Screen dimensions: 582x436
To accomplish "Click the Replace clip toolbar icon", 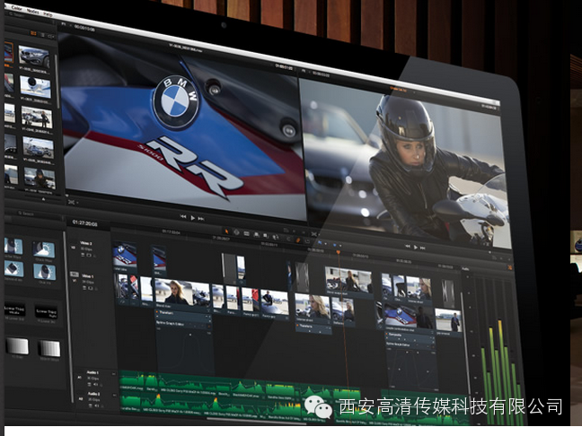I will (275, 237).
